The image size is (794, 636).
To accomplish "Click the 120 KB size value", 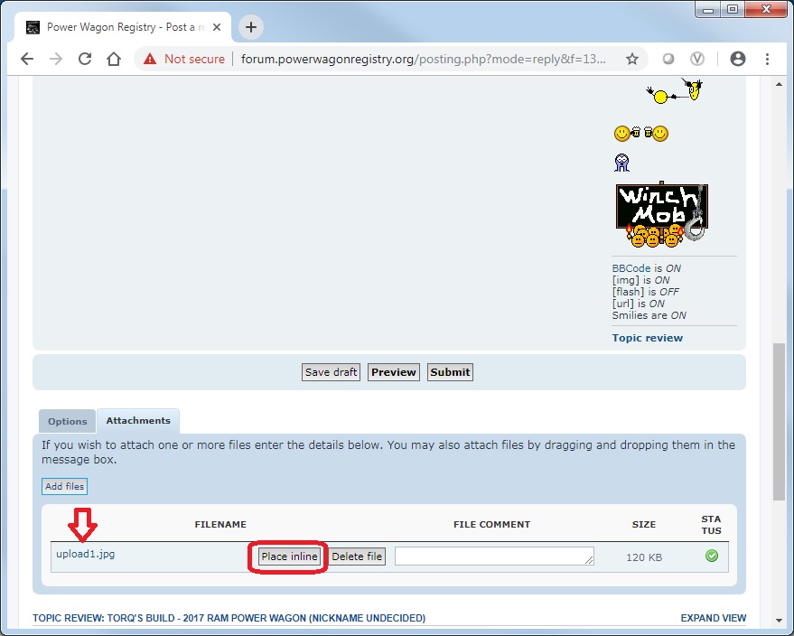I will (x=644, y=557).
